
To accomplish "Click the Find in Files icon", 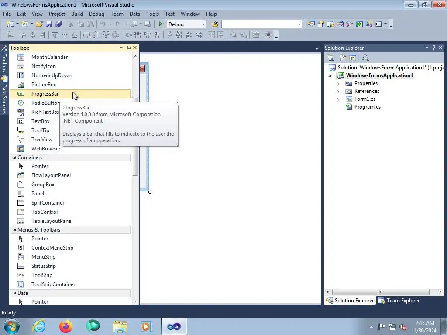I will pos(215,24).
